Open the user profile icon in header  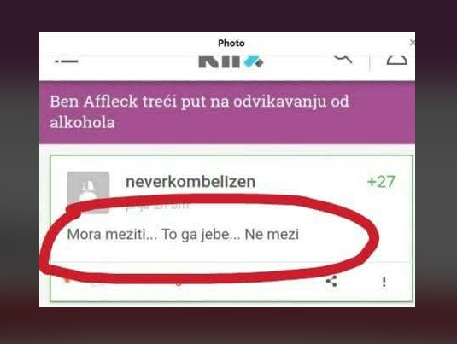coord(396,61)
